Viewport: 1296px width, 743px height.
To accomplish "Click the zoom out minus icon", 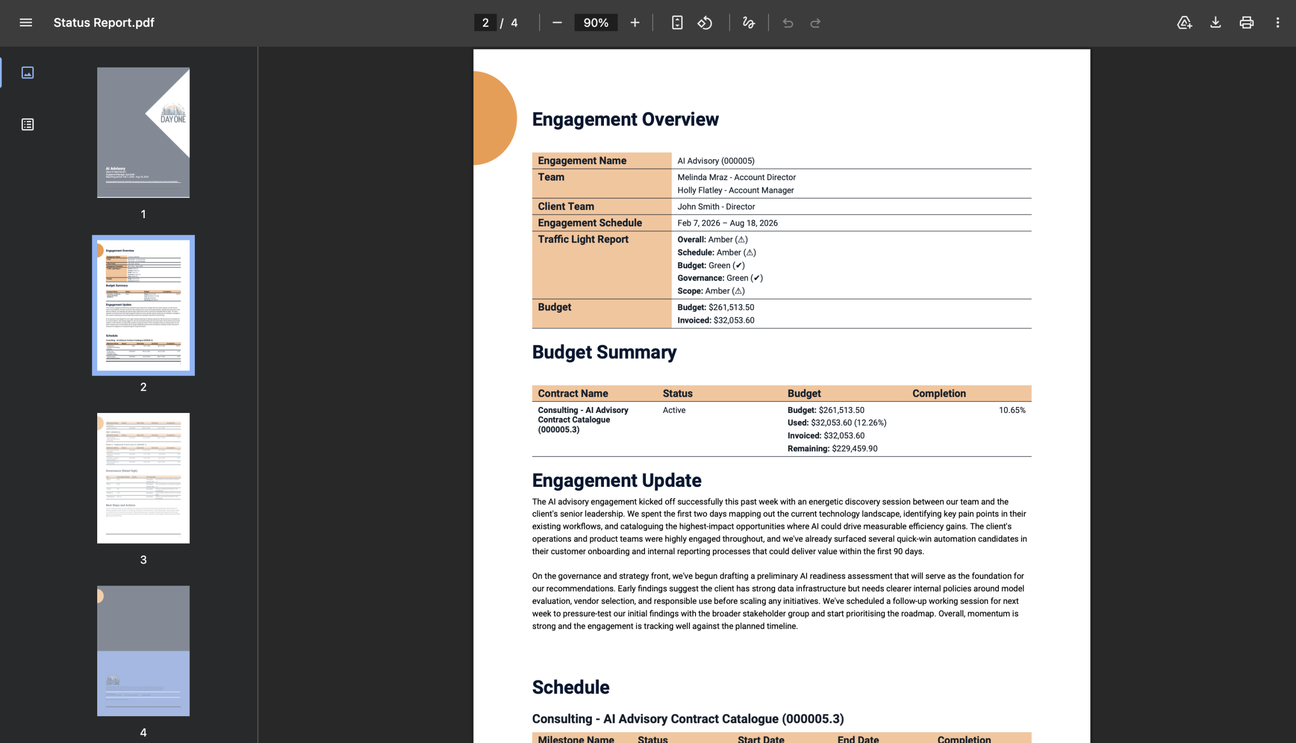I will point(557,22).
